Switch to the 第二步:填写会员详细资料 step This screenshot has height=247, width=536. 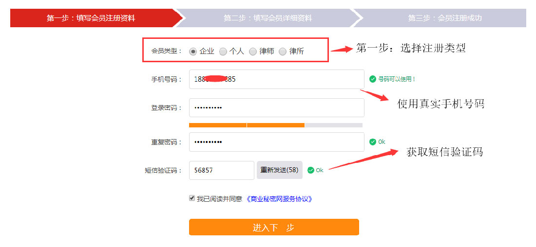pos(268,18)
